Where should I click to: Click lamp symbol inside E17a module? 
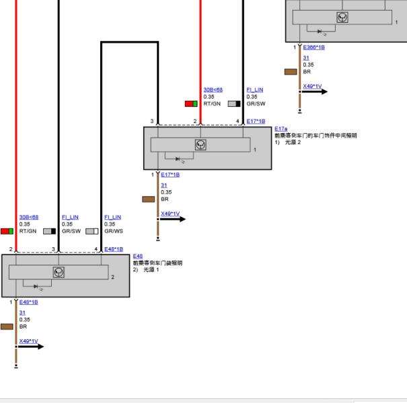(x=200, y=144)
